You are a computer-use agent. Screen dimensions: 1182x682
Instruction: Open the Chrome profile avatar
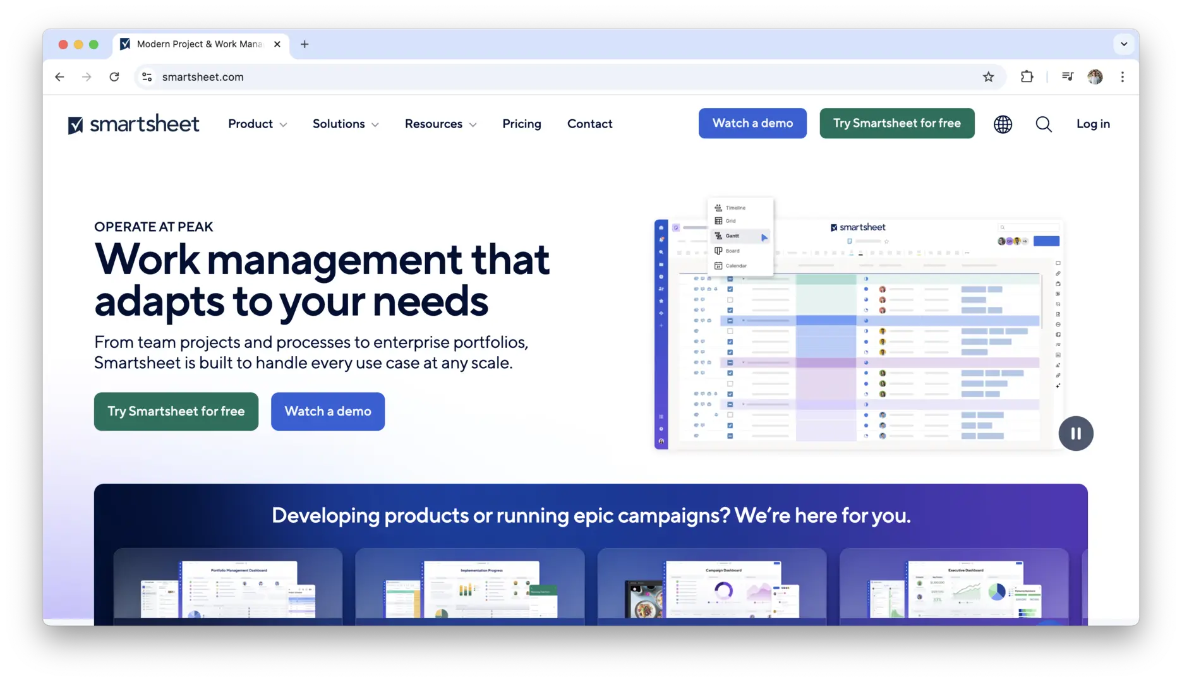1095,77
